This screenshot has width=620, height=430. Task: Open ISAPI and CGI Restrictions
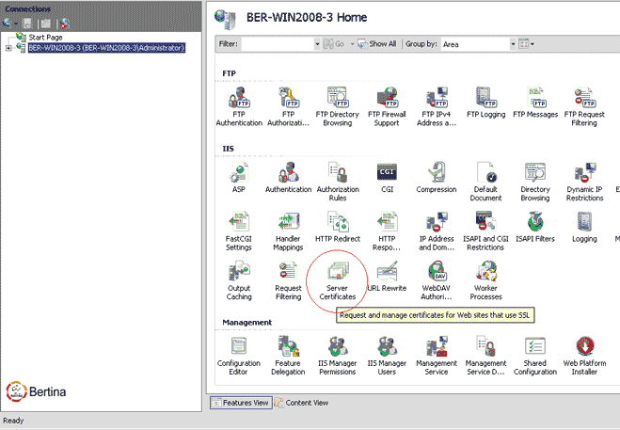485,231
